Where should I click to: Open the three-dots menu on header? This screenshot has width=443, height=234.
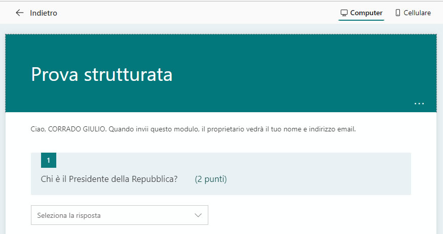click(x=419, y=104)
